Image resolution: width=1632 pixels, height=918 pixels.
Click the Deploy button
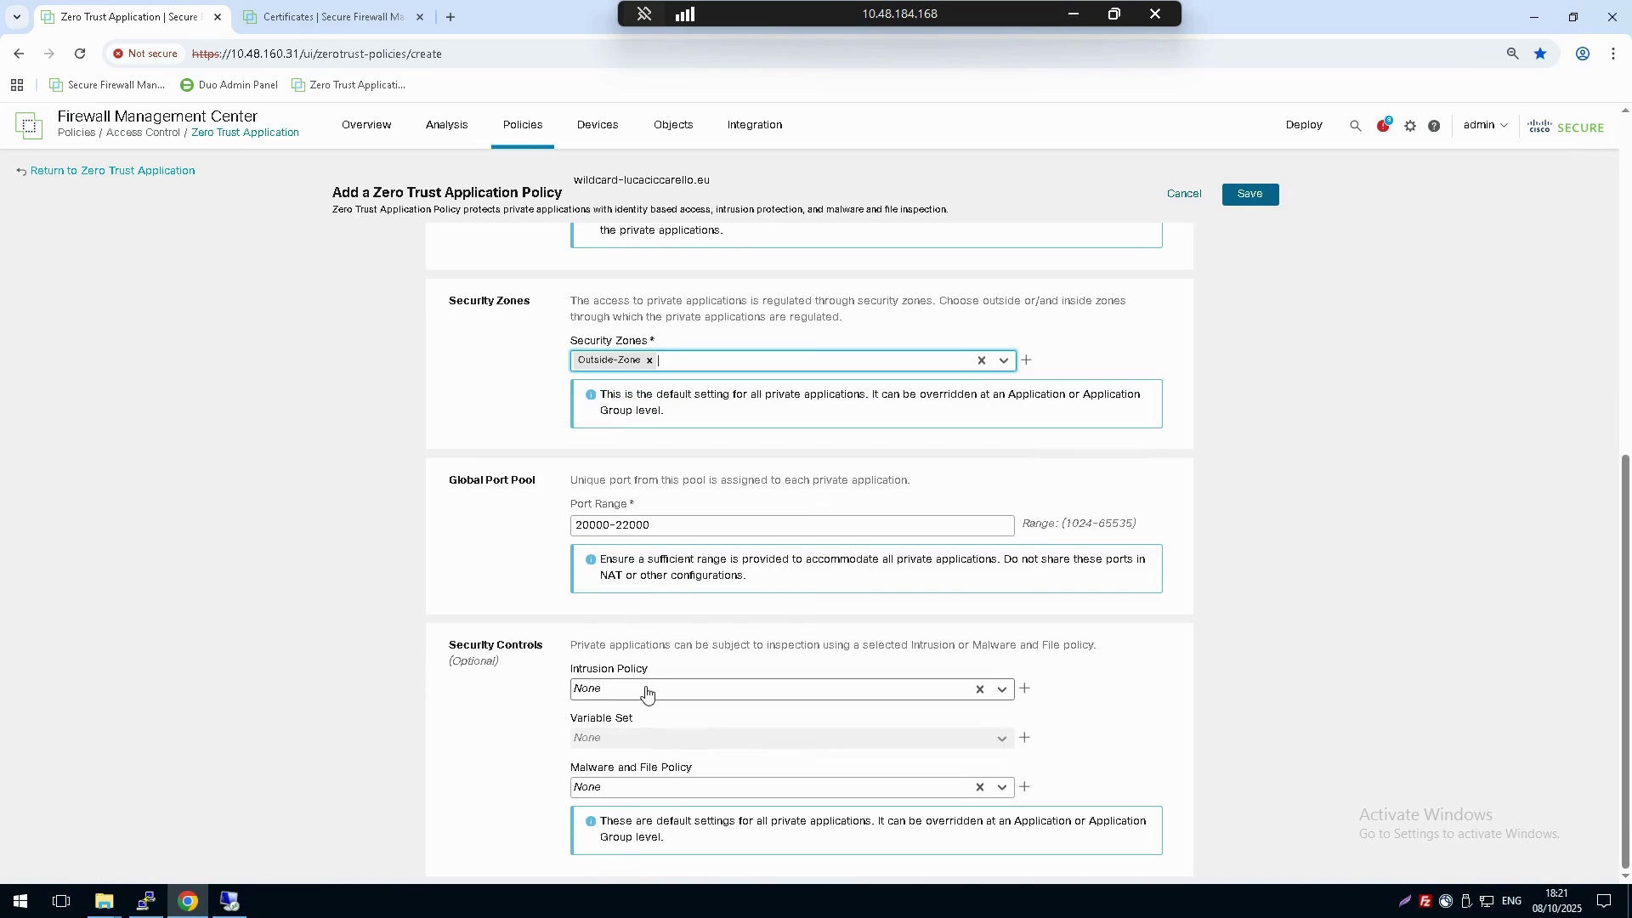tap(1304, 125)
